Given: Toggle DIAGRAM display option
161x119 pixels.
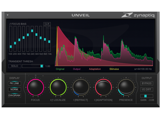Looking at the screenshot, I should pos(15,95).
